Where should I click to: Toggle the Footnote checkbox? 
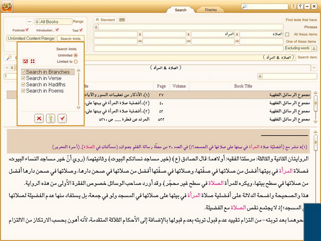(x=27, y=30)
